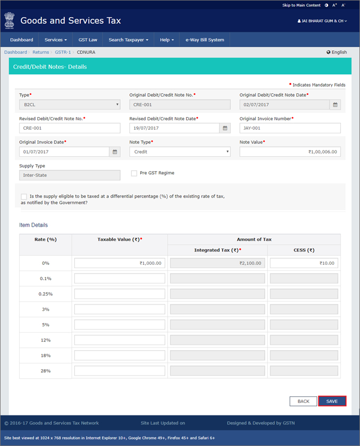Click Taxable Value field for 28% rate
The height and width of the screenshot is (446, 360).
coord(120,371)
